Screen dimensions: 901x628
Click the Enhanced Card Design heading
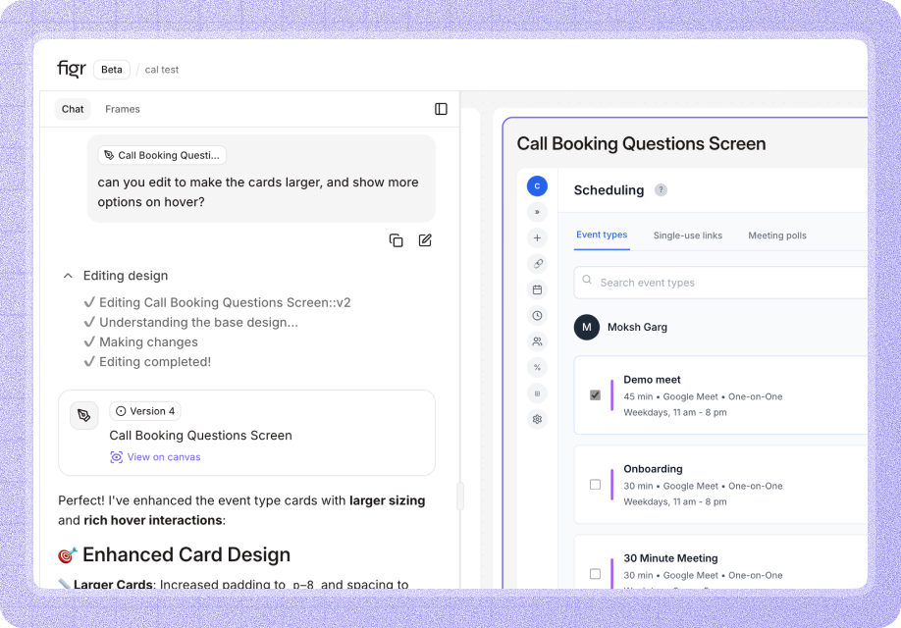(x=186, y=555)
